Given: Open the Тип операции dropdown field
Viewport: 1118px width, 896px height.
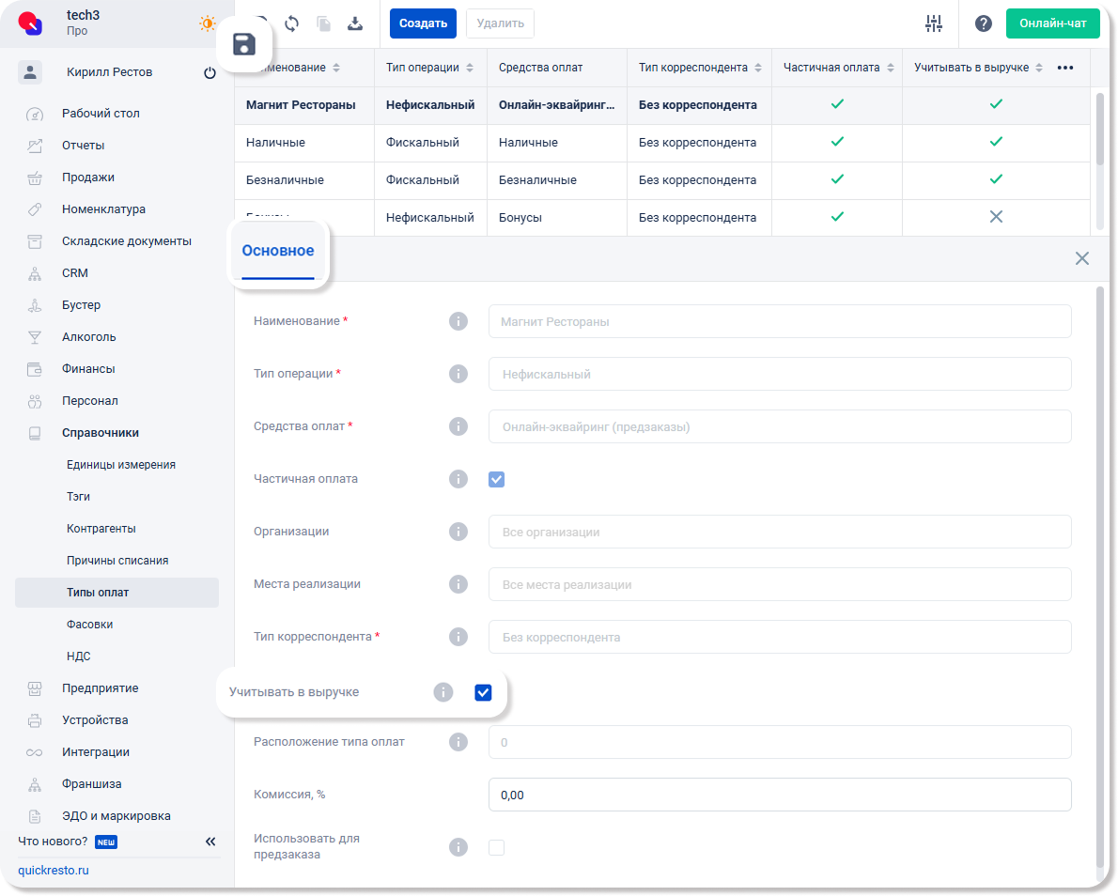Looking at the screenshot, I should (x=779, y=374).
